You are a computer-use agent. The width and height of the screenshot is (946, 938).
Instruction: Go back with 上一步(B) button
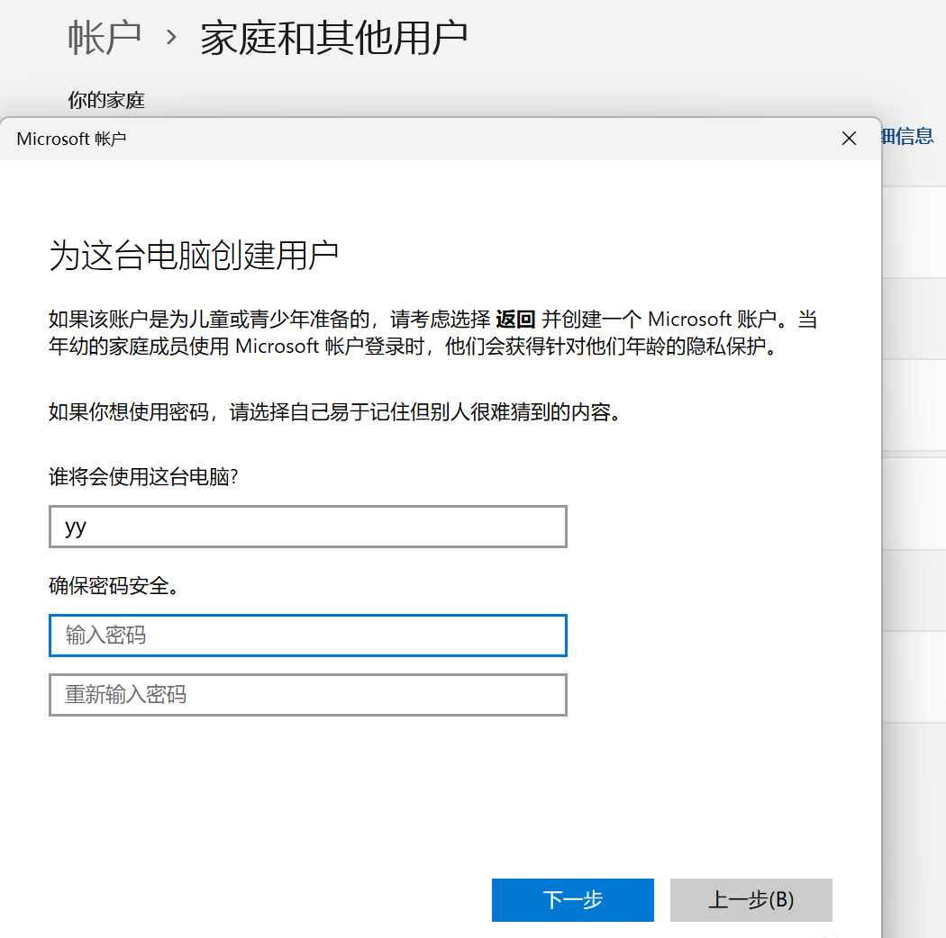tap(751, 899)
